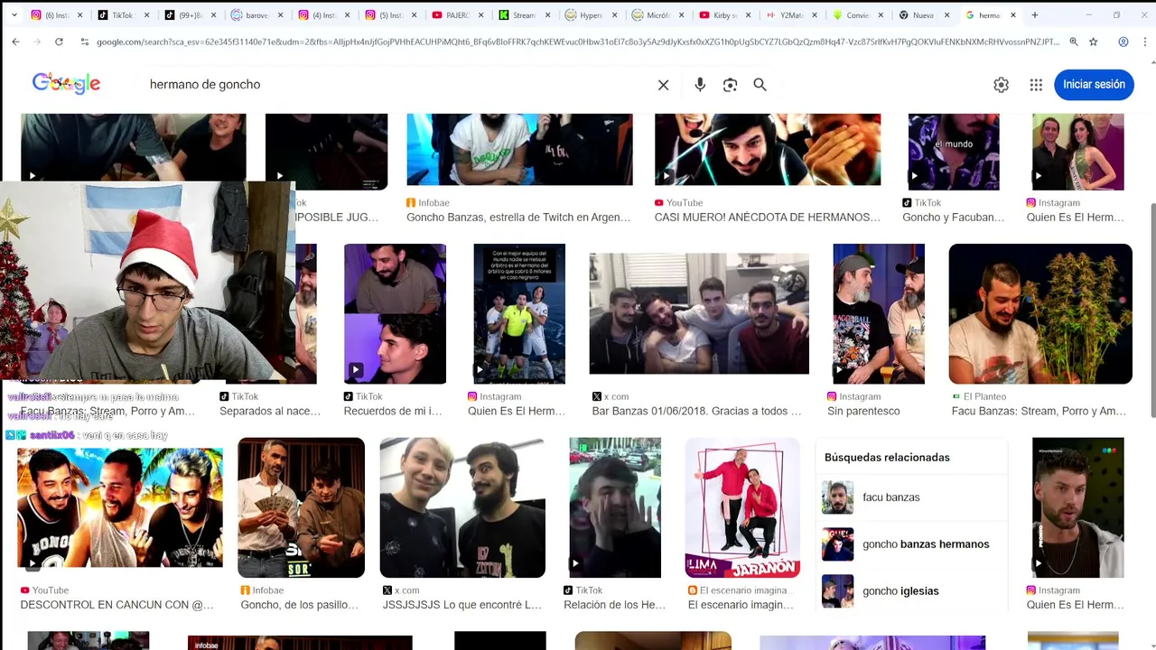The height and width of the screenshot is (650, 1156).
Task: Switch to the '(99+)' TikTok tab
Action: (190, 15)
